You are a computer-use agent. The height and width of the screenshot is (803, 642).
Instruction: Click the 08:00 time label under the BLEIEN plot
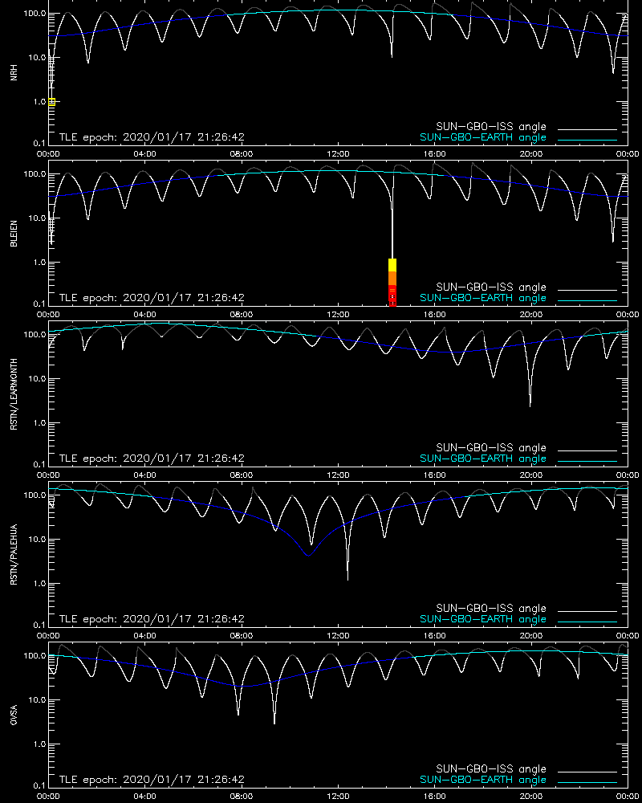pos(241,315)
